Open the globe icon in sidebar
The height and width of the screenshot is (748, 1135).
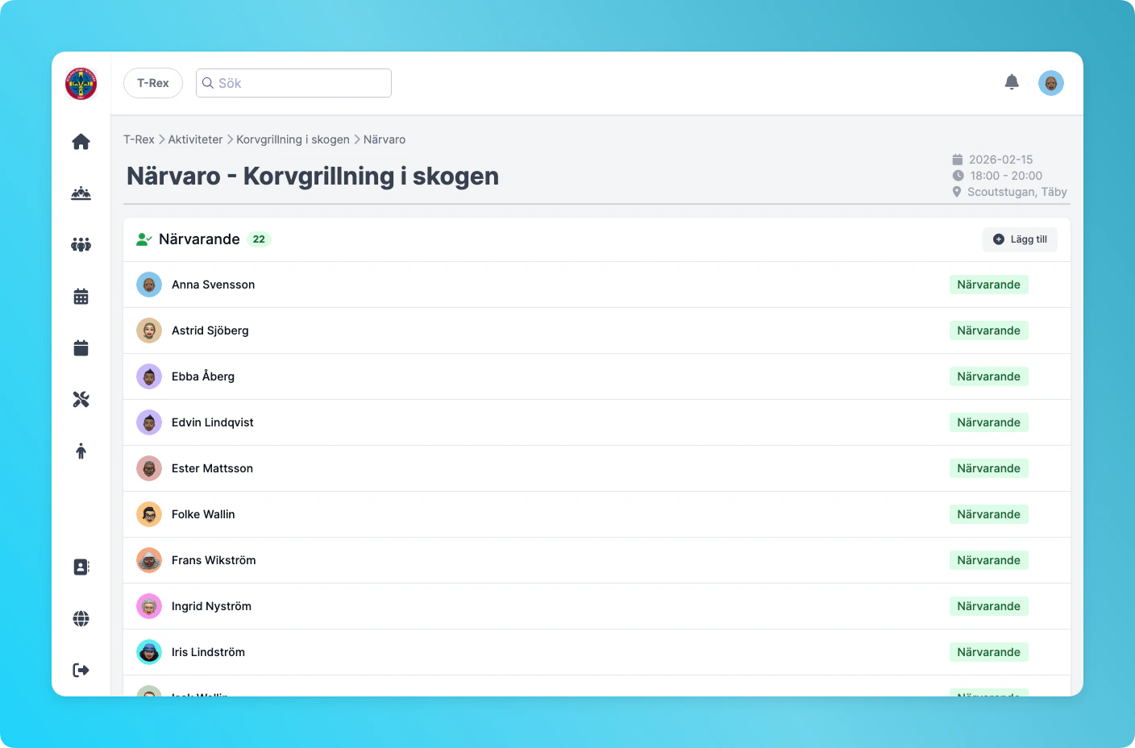pos(81,619)
